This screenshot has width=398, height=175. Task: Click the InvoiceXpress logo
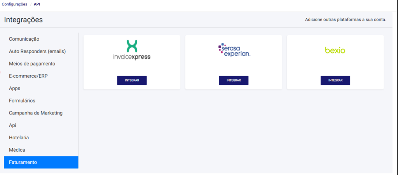tap(132, 50)
